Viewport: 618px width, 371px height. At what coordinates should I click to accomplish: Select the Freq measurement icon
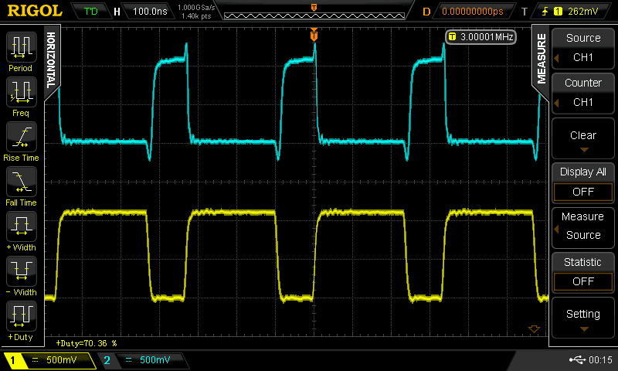(22, 92)
